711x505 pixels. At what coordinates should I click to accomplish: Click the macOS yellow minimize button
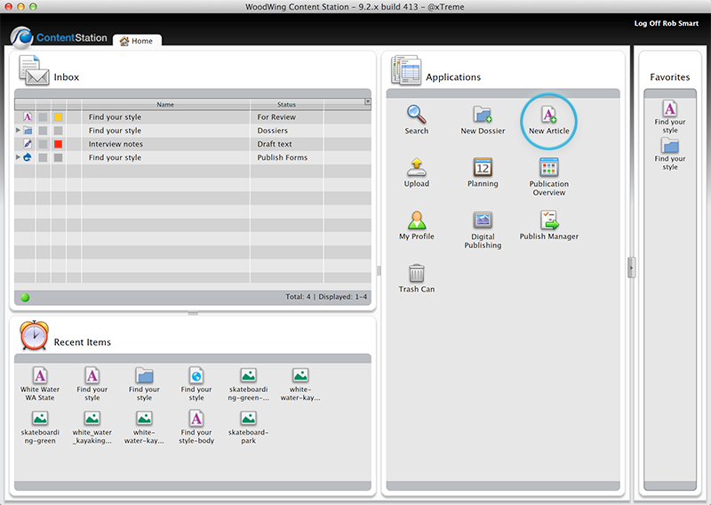tap(20, 6)
